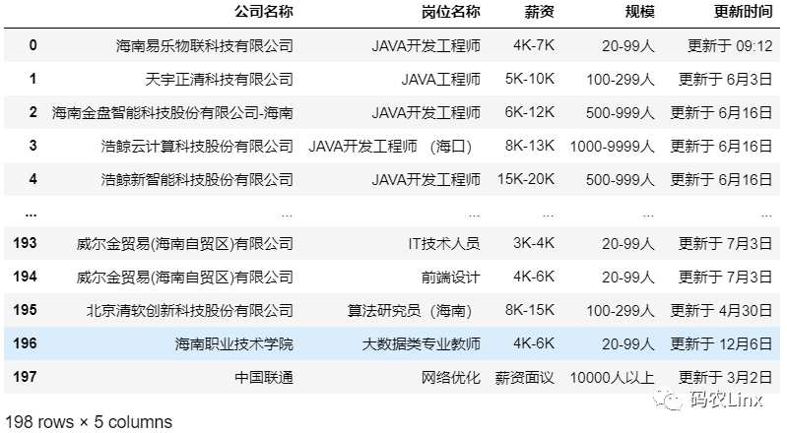Select company 浩鲸云计算科技股份有限公司
The width and height of the screenshot is (787, 433).
click(x=197, y=146)
